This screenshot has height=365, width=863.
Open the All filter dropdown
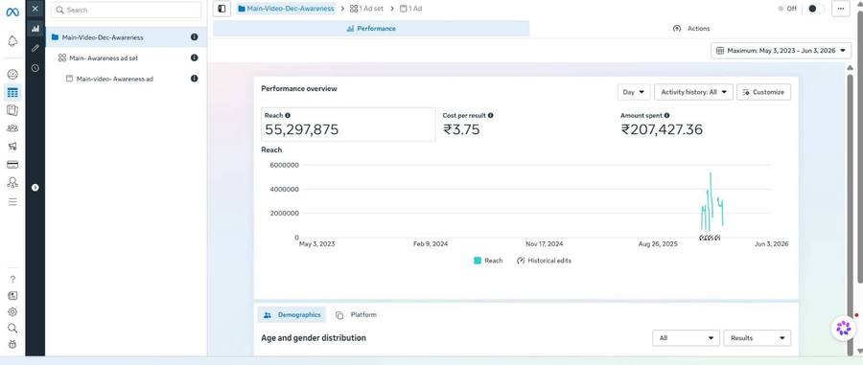(686, 338)
